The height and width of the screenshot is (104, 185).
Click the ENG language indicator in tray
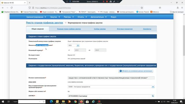(168, 102)
